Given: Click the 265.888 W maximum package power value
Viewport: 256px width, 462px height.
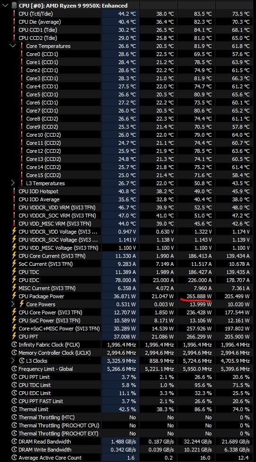Looking at the screenshot, I should [x=199, y=296].
